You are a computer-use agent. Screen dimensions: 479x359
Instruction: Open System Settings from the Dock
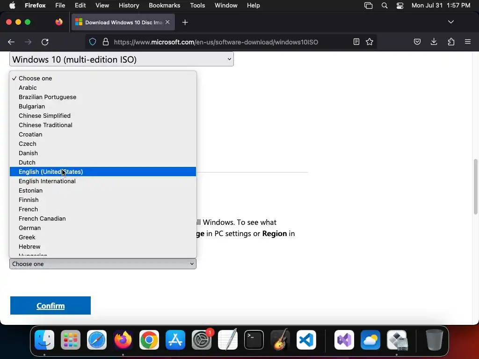202,340
